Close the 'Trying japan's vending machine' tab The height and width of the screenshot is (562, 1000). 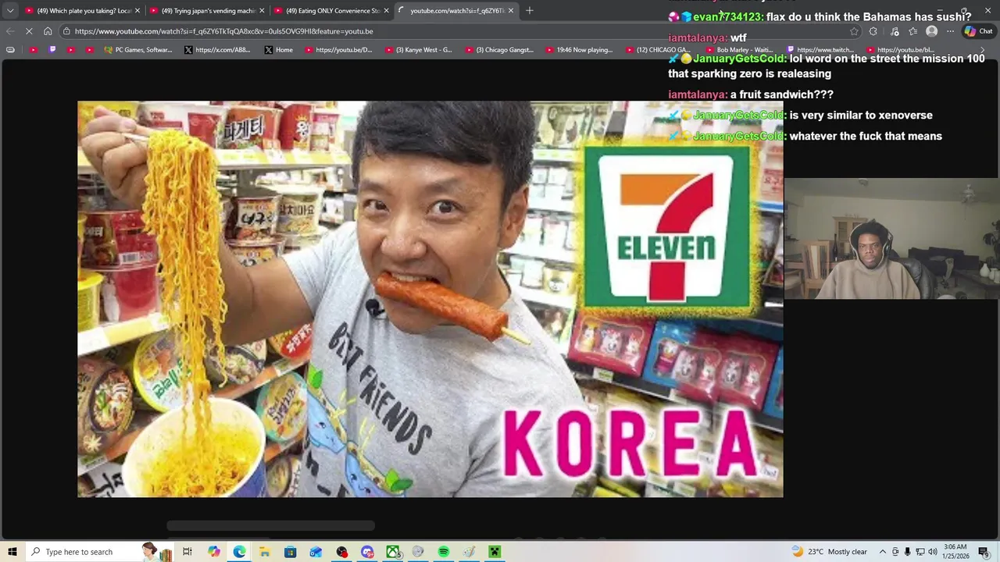(262, 10)
